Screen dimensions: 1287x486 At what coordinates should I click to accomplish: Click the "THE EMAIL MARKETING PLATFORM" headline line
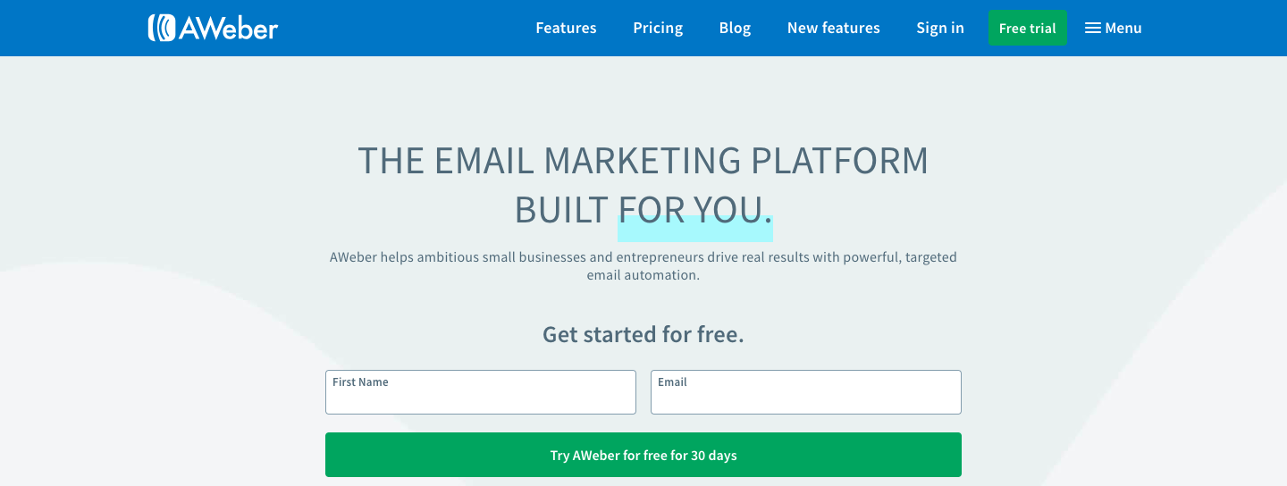point(643,161)
